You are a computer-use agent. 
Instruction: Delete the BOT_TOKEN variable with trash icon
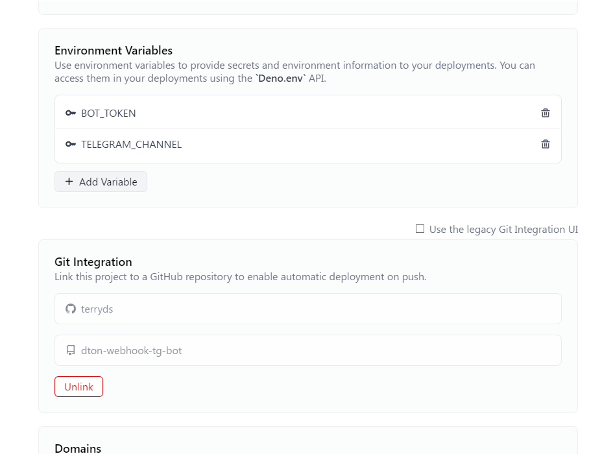(x=546, y=113)
